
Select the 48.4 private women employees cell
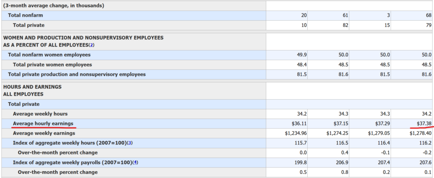click(x=302, y=64)
